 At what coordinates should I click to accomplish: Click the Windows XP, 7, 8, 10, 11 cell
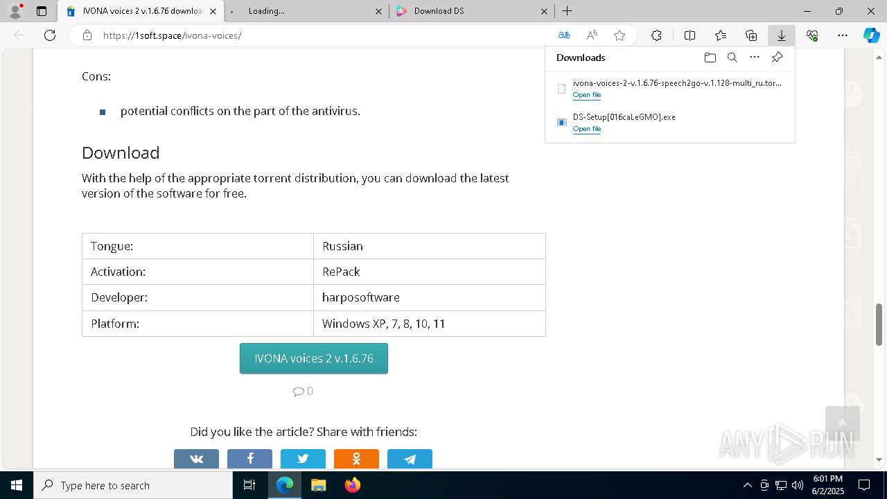pos(430,324)
